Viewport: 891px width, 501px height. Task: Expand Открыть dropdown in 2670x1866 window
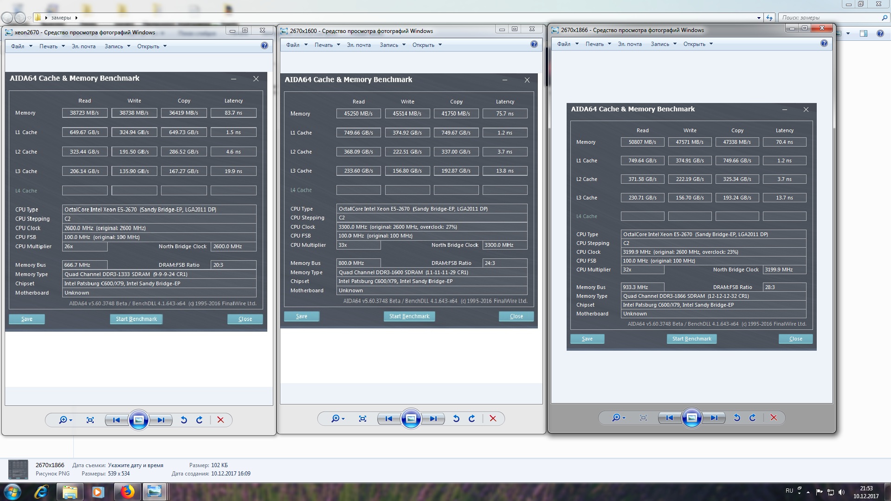pyautogui.click(x=697, y=44)
